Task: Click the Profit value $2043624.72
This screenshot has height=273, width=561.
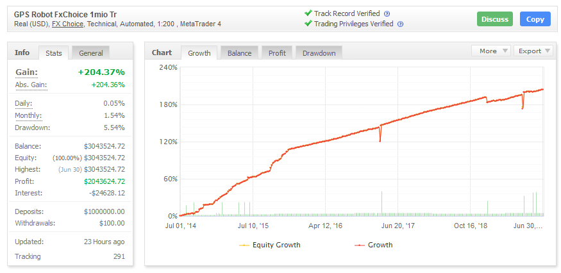Action: point(105,181)
